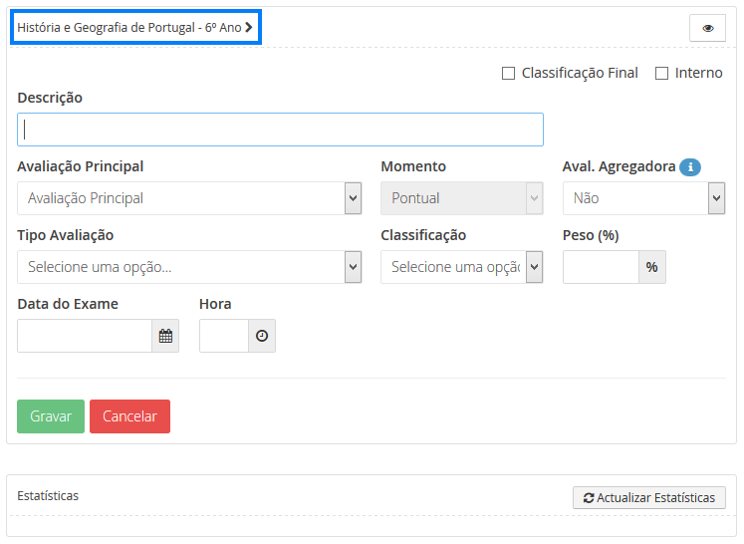Click the disabled Momento Pontual dropdown

coord(461,198)
